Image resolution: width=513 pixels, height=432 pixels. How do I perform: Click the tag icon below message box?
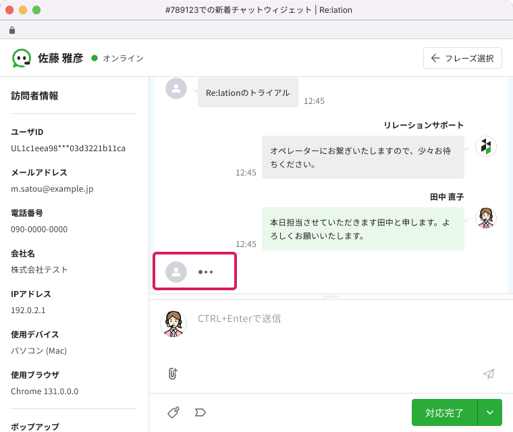click(x=173, y=412)
